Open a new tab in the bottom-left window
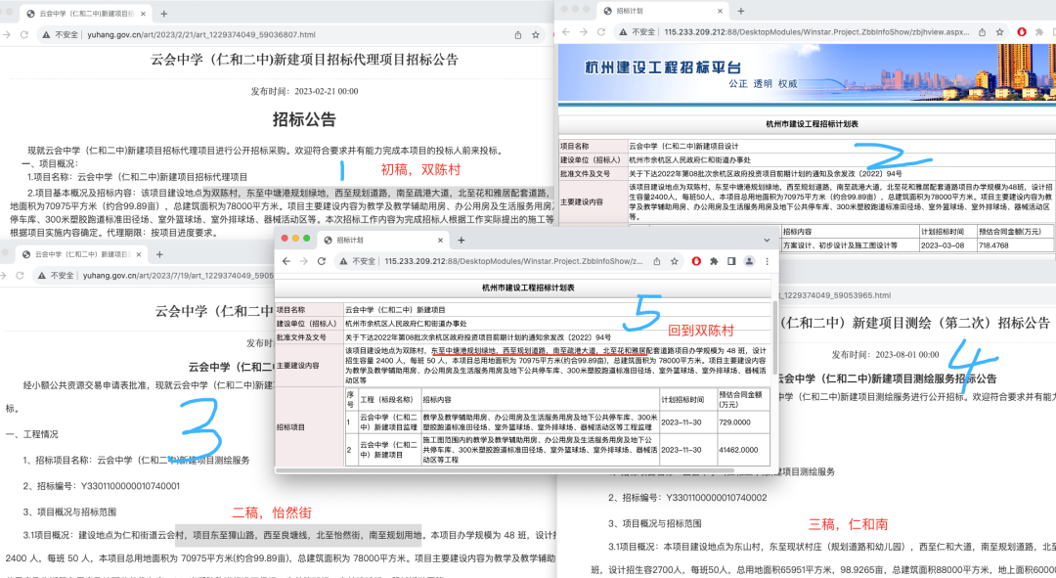The height and width of the screenshot is (578, 1056). 159,254
